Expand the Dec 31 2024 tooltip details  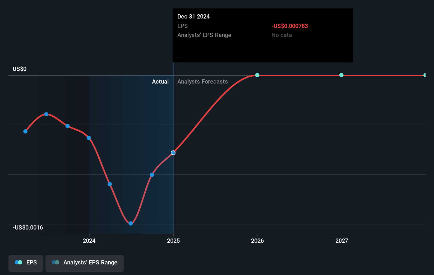coord(194,16)
